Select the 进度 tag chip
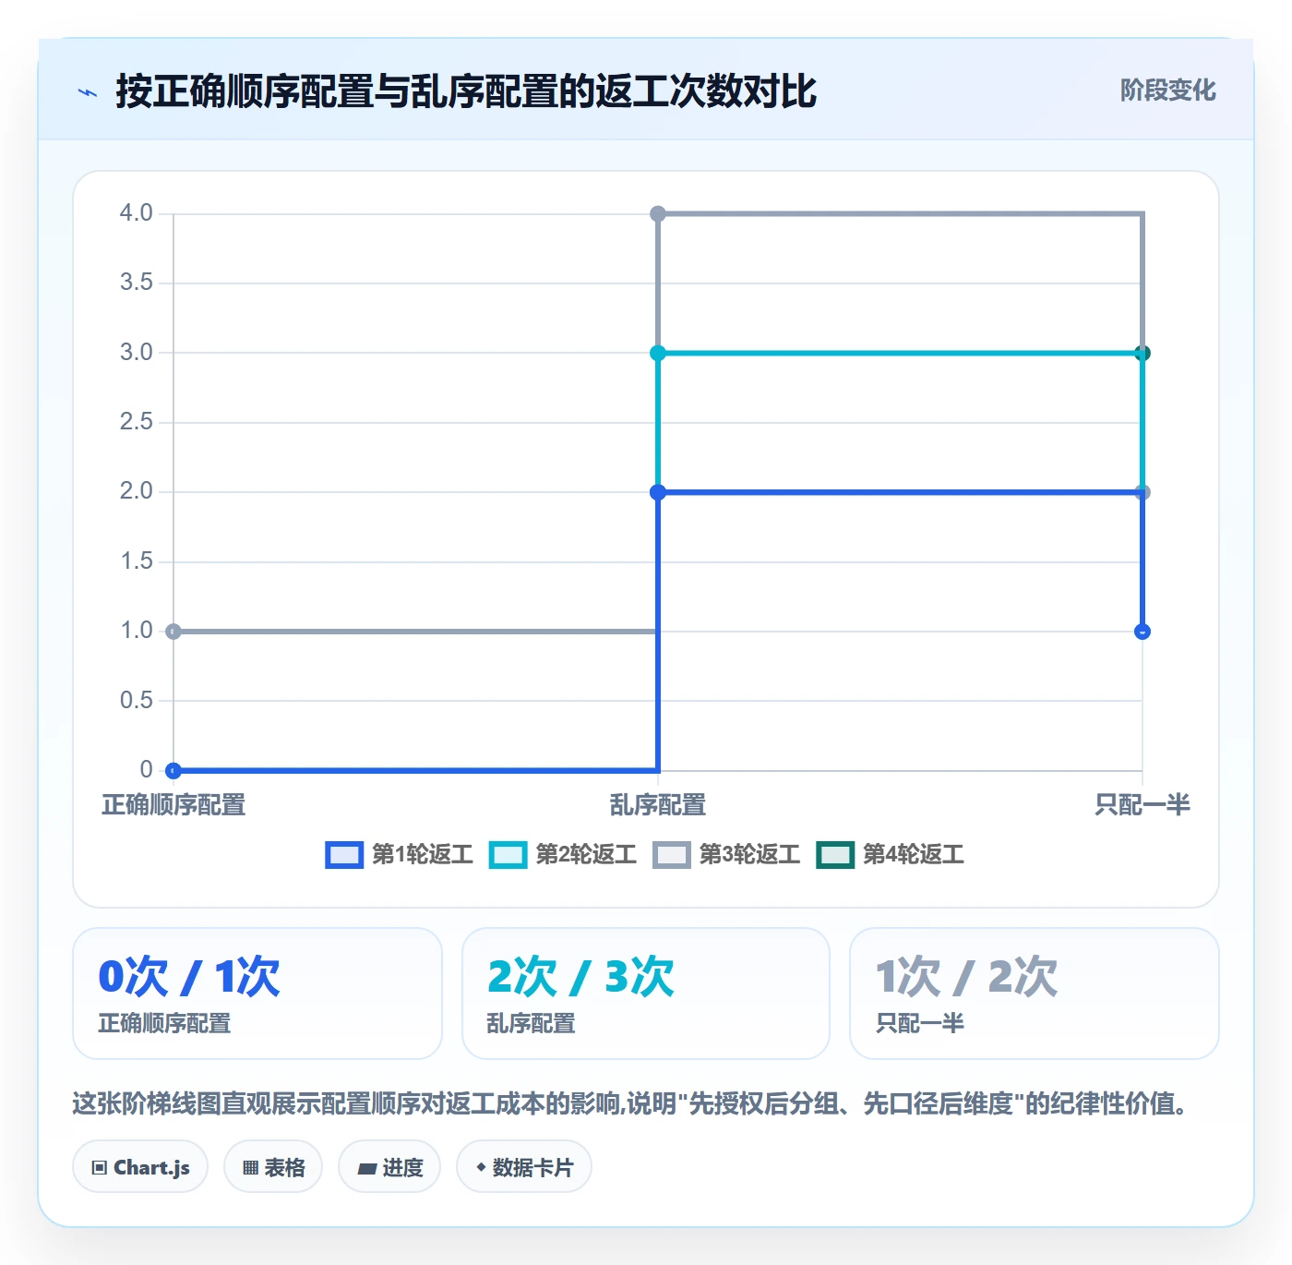 (x=389, y=1167)
